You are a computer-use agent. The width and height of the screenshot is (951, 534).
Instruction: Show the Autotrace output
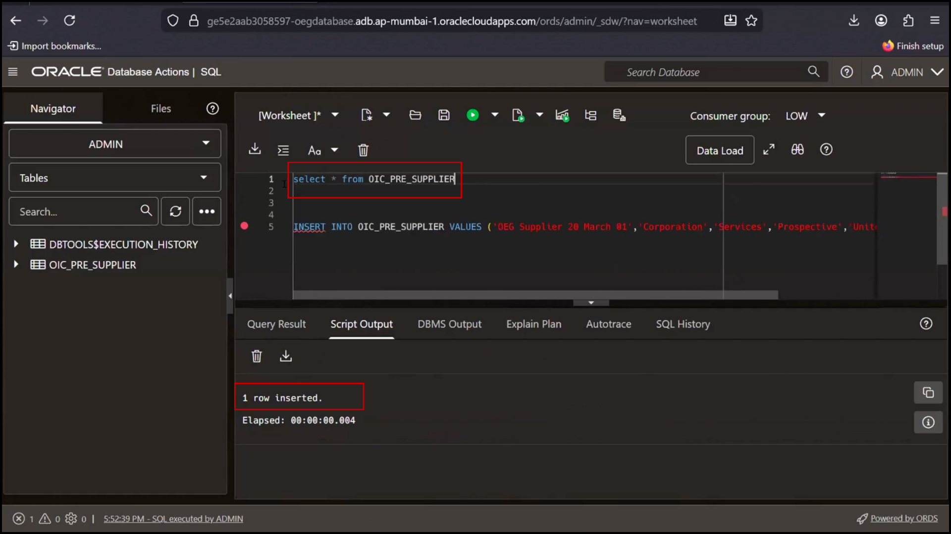point(608,324)
